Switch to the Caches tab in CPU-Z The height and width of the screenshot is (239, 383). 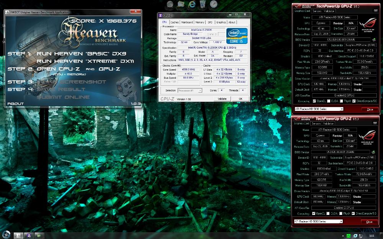point(174,22)
